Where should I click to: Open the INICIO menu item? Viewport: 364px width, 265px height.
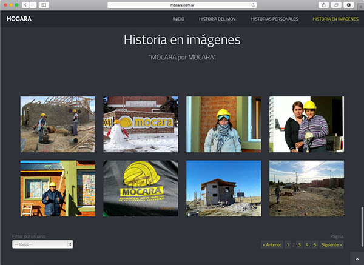tap(178, 19)
